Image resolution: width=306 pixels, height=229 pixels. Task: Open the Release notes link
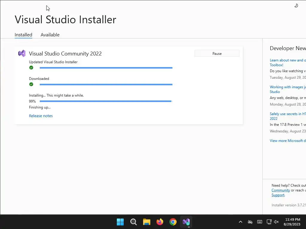tap(41, 116)
